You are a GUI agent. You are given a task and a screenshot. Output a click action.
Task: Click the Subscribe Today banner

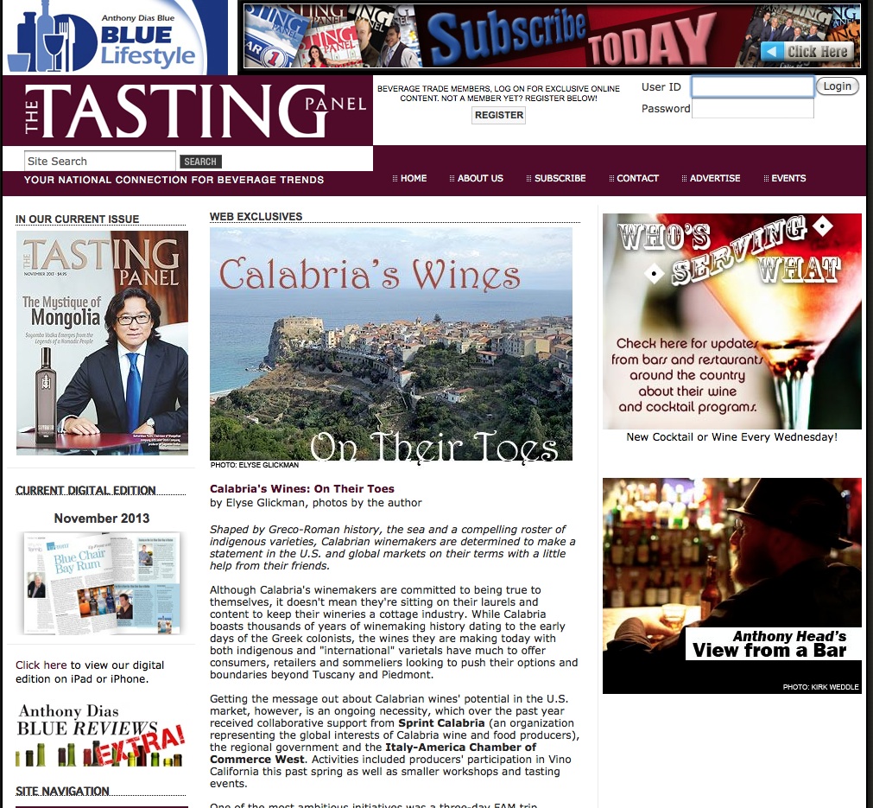coord(552,35)
